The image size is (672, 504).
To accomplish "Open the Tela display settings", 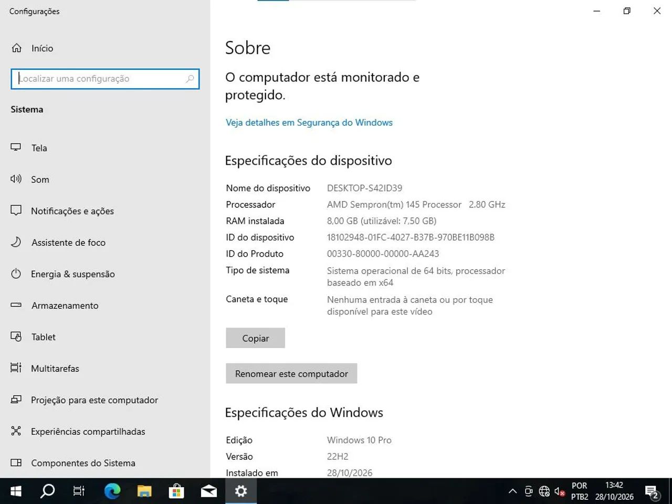I will tap(105, 148).
